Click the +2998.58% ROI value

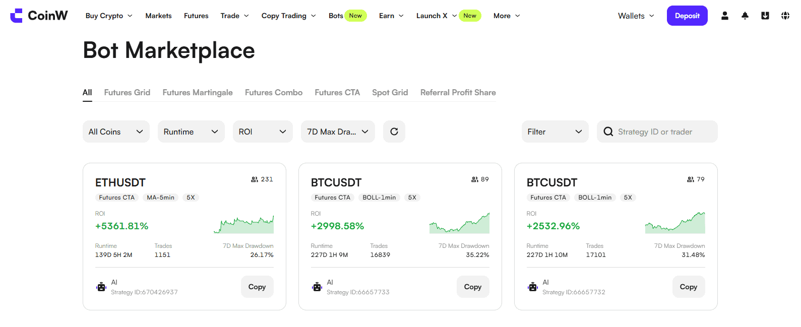point(337,226)
